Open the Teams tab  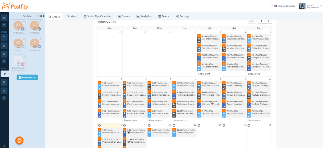(x=164, y=16)
